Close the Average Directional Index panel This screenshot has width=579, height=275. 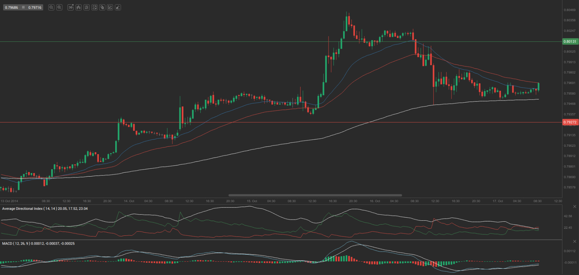[574, 207]
